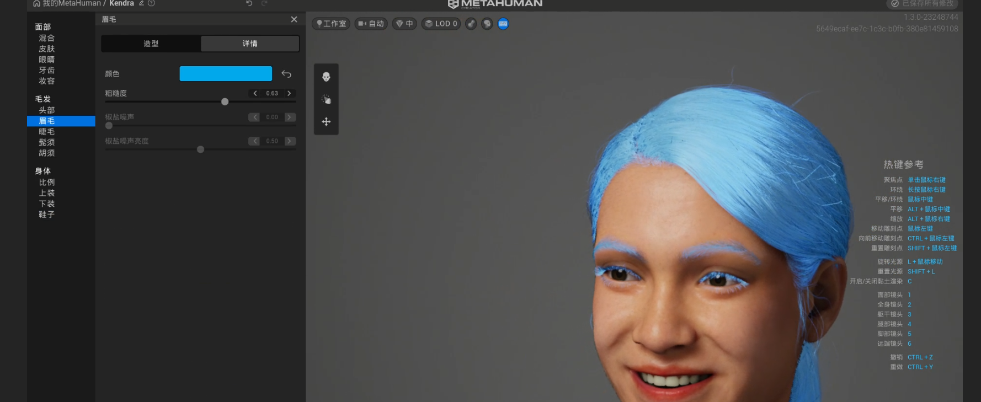
Task: Toggle the head silhouette icon in viewport toolbar
Action: 487,24
